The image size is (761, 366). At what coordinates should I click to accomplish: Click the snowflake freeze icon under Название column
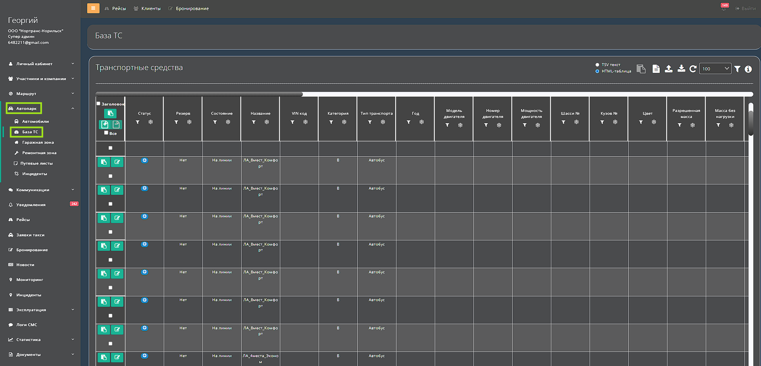click(x=267, y=122)
